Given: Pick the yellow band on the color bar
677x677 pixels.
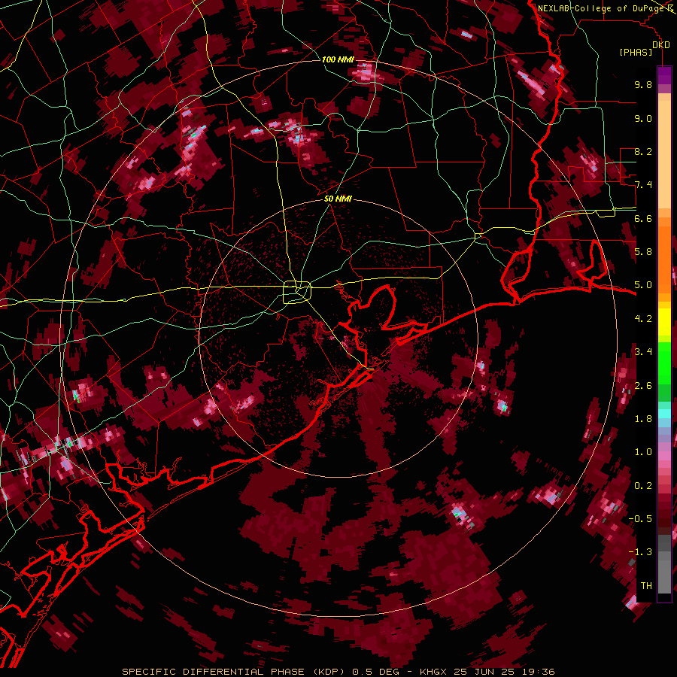Looking at the screenshot, I should (664, 322).
